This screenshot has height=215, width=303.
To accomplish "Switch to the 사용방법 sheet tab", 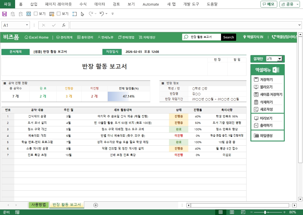I will coord(39,205).
